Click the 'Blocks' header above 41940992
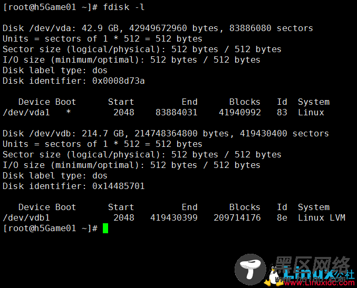The width and height of the screenshot is (357, 288). 245,102
